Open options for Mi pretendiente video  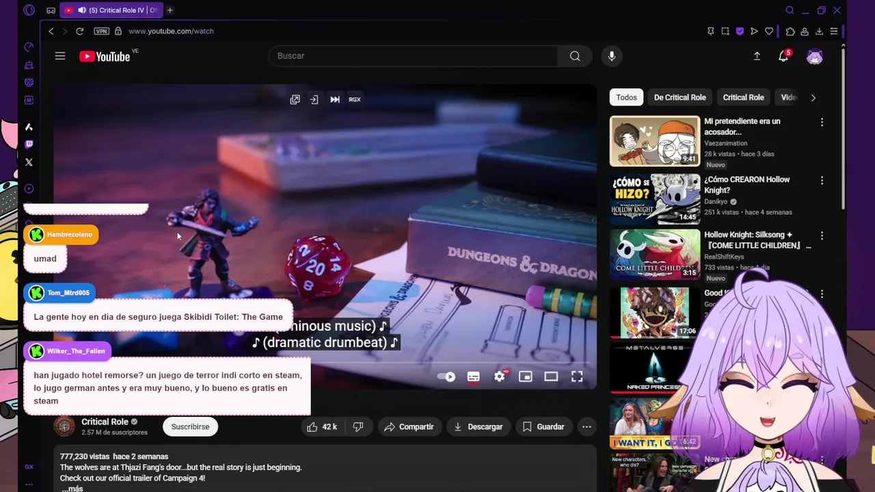pos(822,122)
